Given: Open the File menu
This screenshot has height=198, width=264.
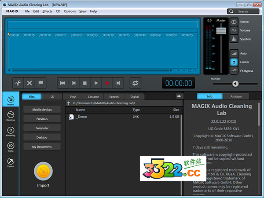Looking at the screenshot, I should 27,11.
